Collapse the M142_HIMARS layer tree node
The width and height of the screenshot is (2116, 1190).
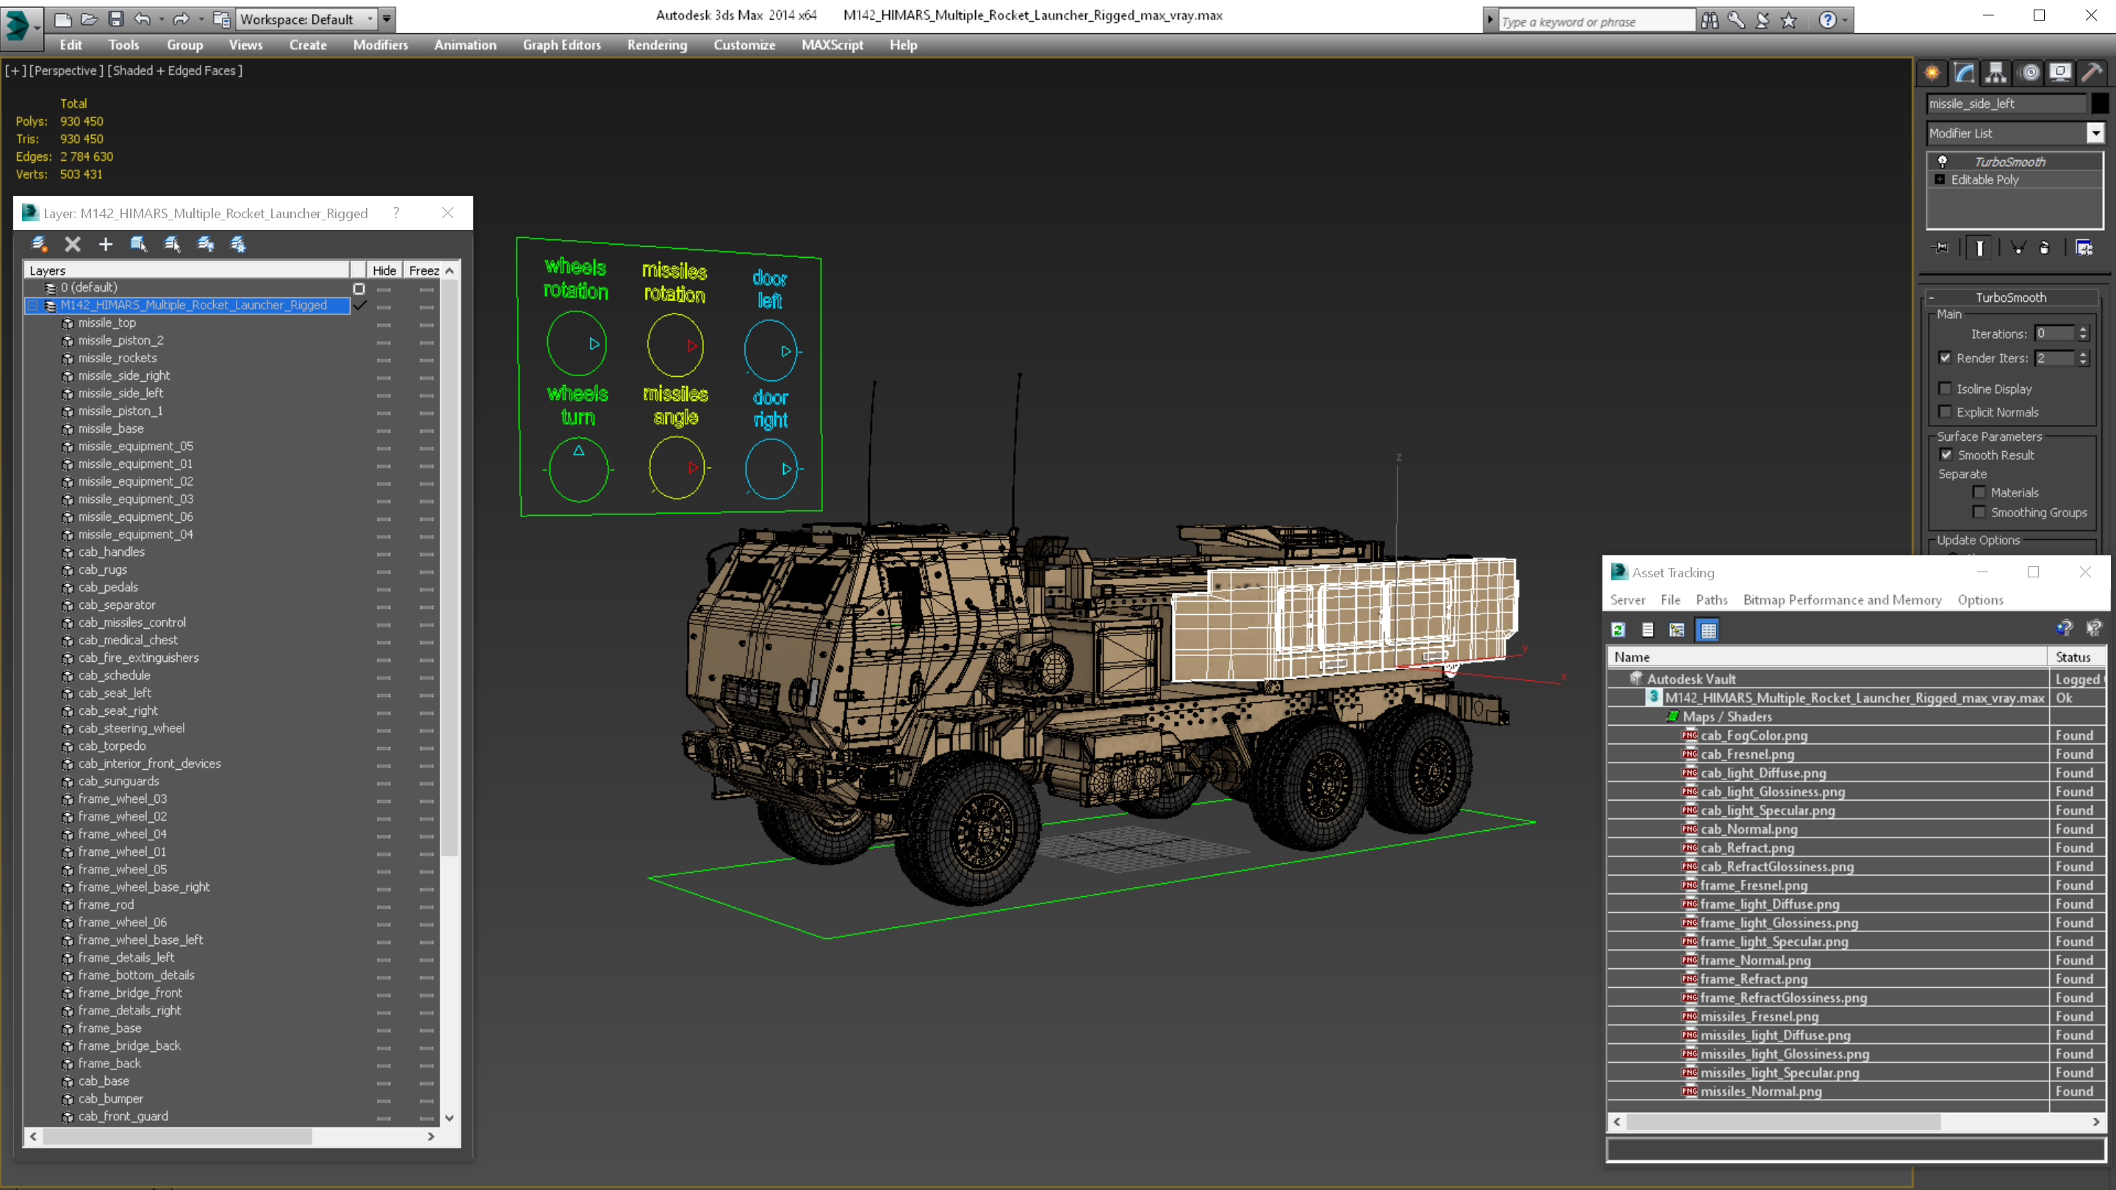(x=33, y=305)
